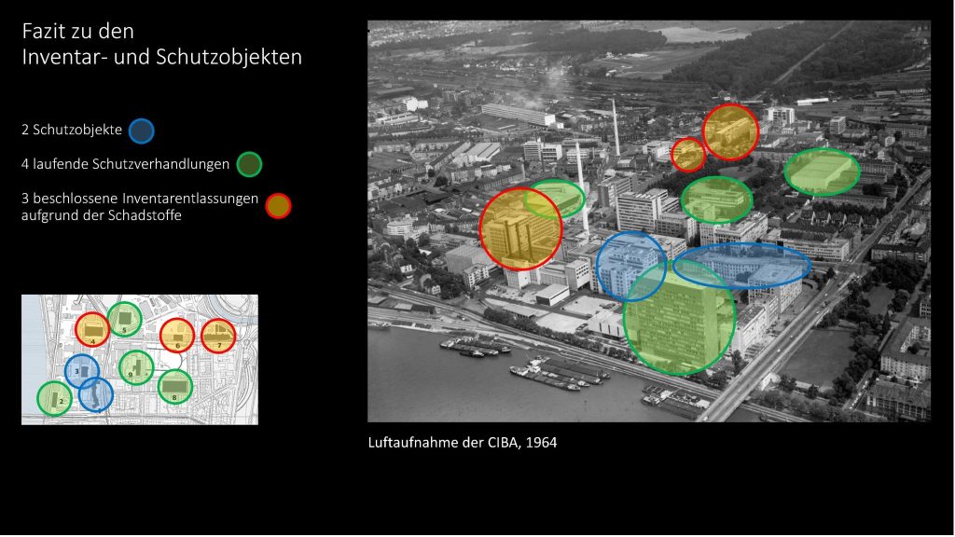This screenshot has height=537, width=955.
Task: Click green legend circle beside laufende Schutzverhandlungen
Action: [x=249, y=165]
